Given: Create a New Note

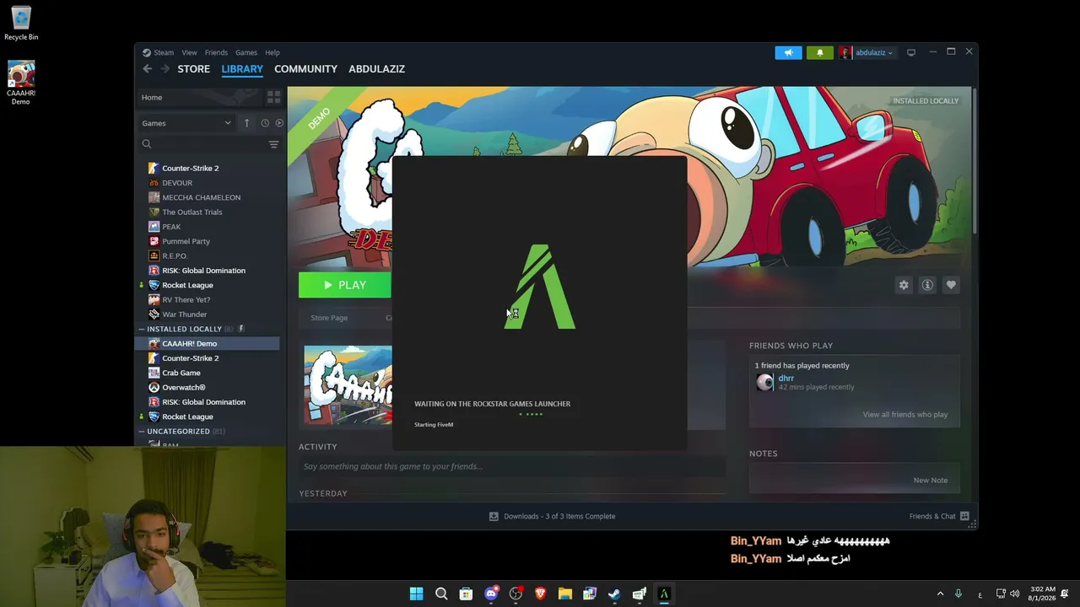Looking at the screenshot, I should [930, 481].
